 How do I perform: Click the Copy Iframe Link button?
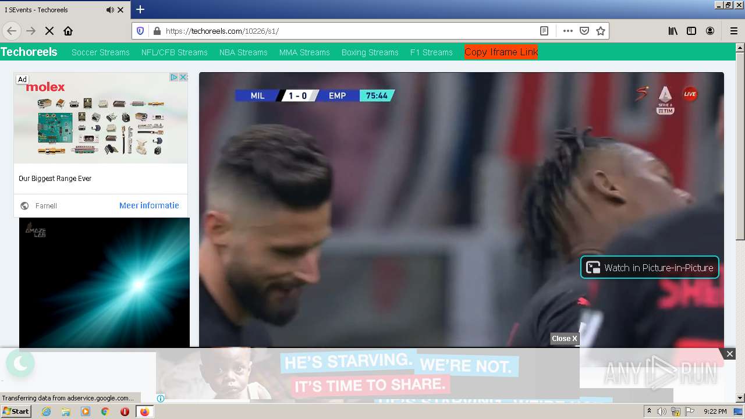[x=501, y=52]
